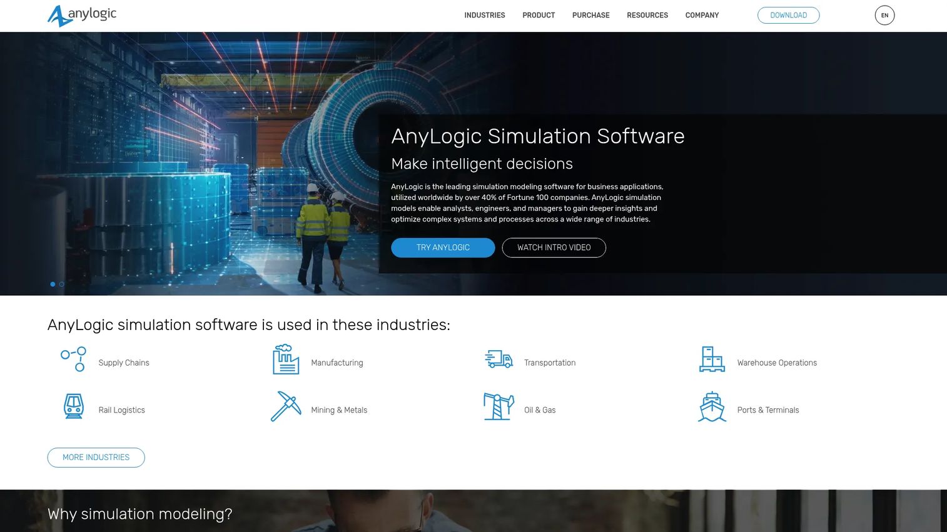Click the 'used in these industries' heading

tap(249, 325)
